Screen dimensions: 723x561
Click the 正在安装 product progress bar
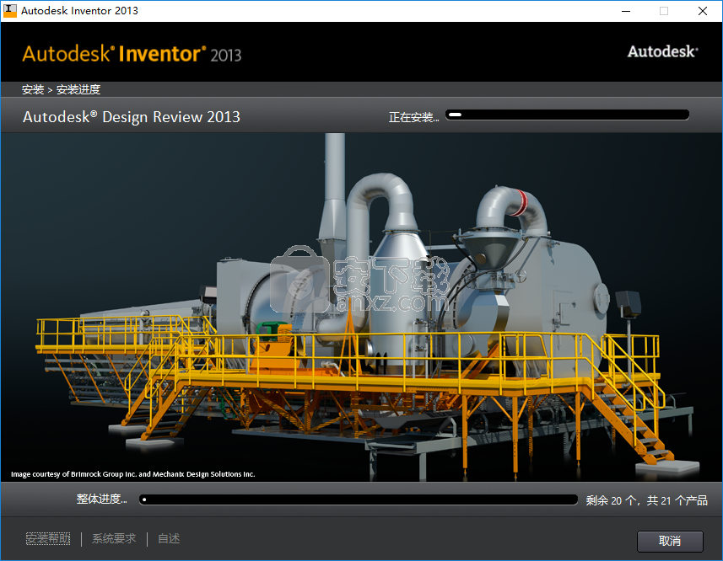567,115
